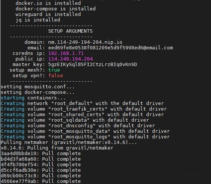211x184 pixels.
Task: Click the 'wireguard is installed' line
Action: point(48,14)
